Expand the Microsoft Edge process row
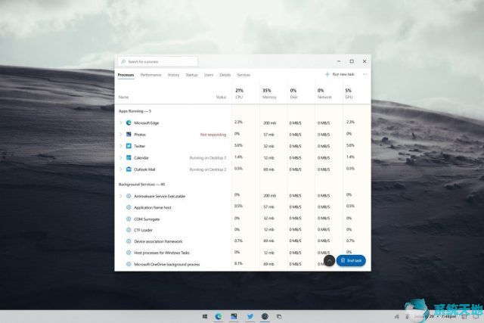 coord(121,123)
